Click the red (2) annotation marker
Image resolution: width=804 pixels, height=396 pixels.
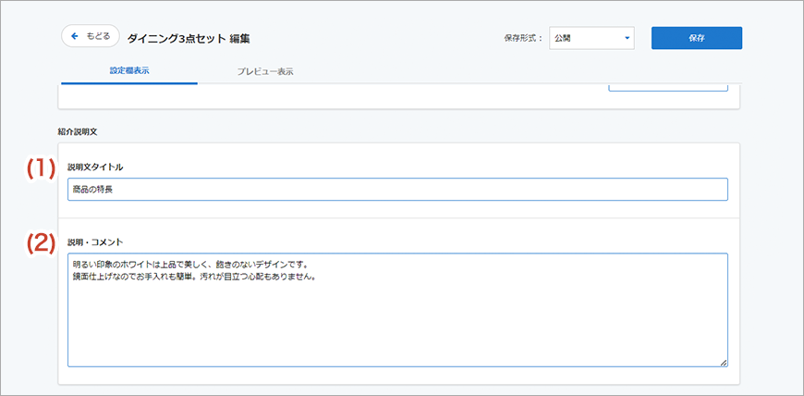pos(41,243)
